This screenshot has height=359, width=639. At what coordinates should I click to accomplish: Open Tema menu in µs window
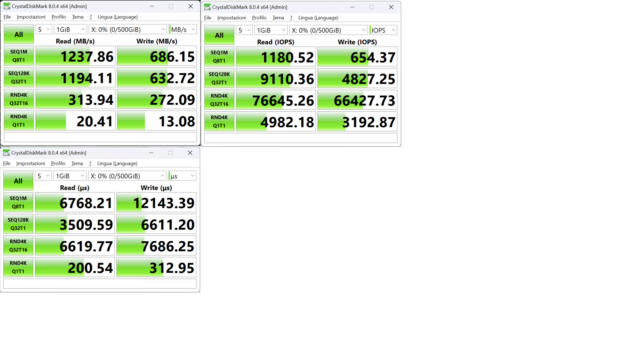(77, 163)
